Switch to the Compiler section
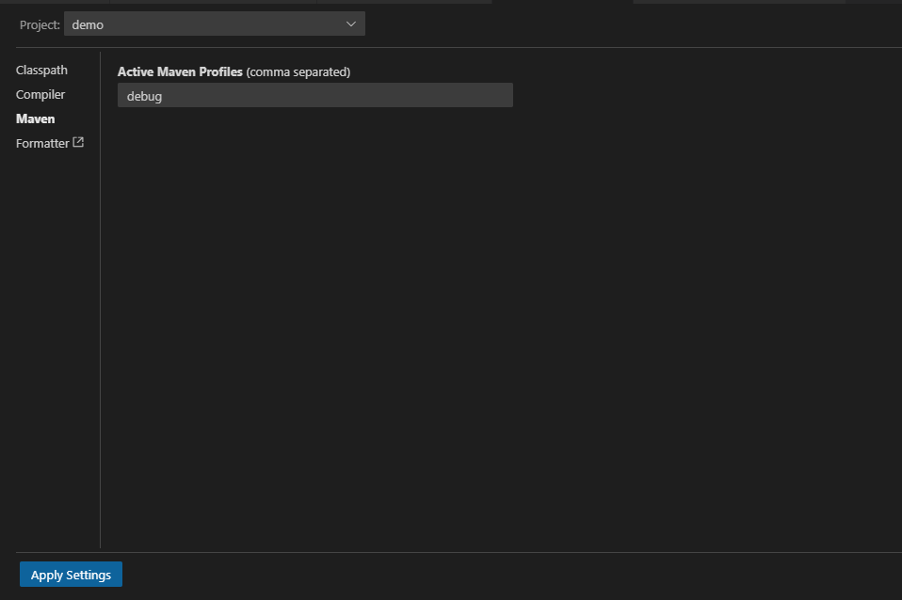Image resolution: width=902 pixels, height=600 pixels. [x=40, y=95]
